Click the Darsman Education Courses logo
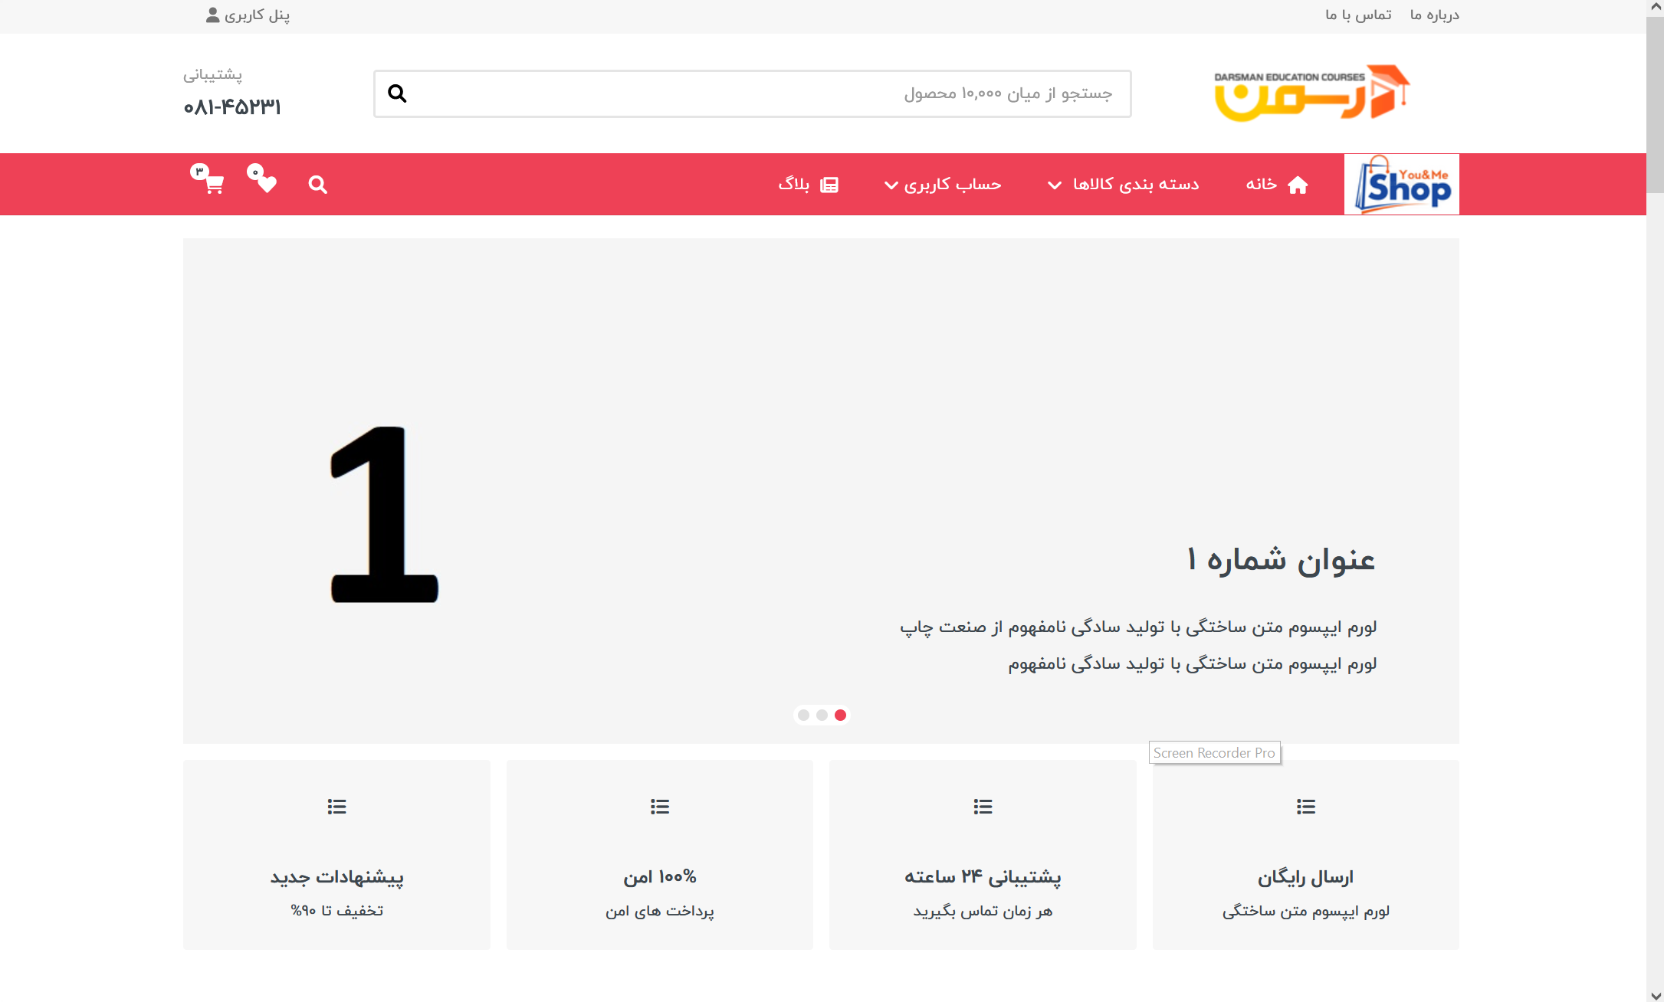This screenshot has width=1664, height=1002. tap(1311, 93)
